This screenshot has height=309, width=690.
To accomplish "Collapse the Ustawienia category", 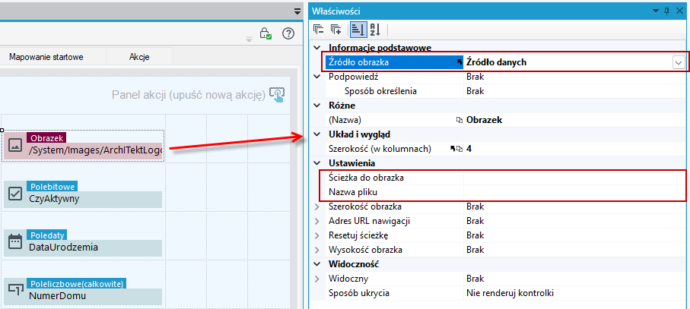I will (x=316, y=163).
